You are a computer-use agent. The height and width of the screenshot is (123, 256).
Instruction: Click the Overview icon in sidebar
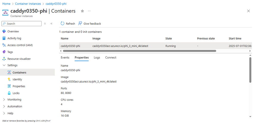pyautogui.click(x=4, y=31)
